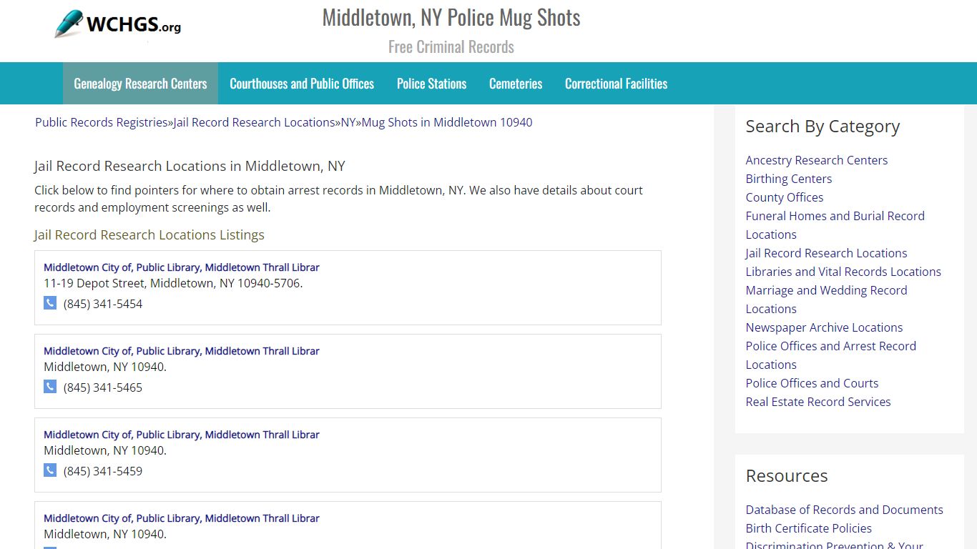Screen dimensions: 977x549
Task: Open Police Stations menu item
Action: point(431,84)
